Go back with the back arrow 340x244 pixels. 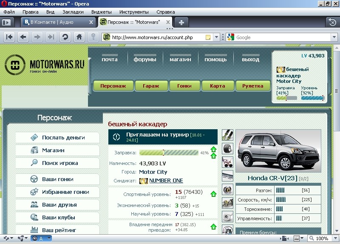[23, 37]
